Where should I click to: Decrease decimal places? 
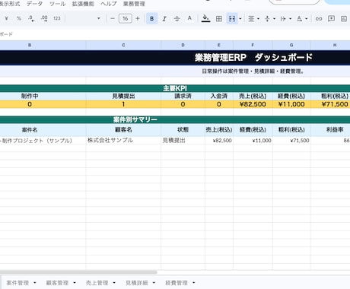coord(31,18)
